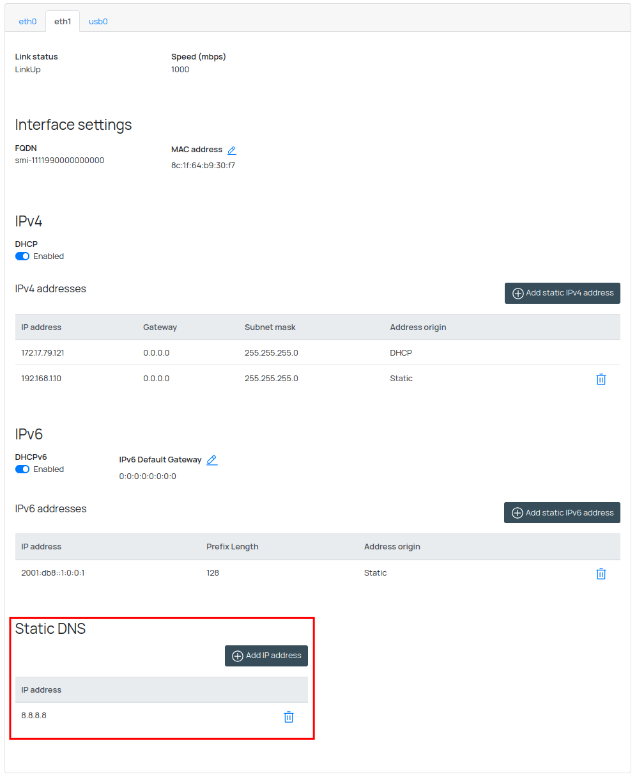Select the 172.17.79.121 DHCP address row
Viewport: 637px width, 779px height.
point(43,353)
